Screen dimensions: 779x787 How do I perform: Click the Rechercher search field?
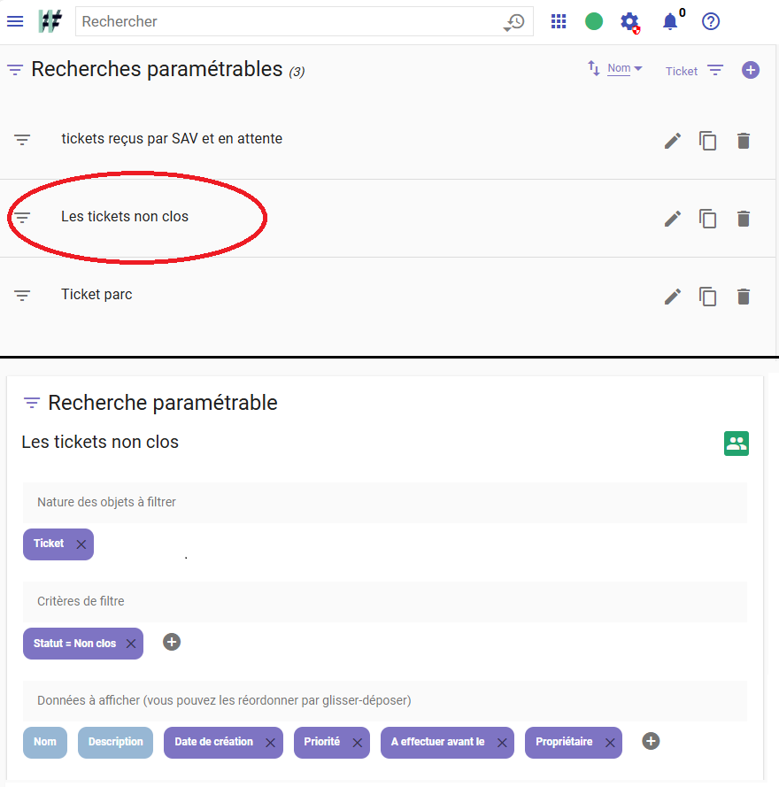coord(288,21)
